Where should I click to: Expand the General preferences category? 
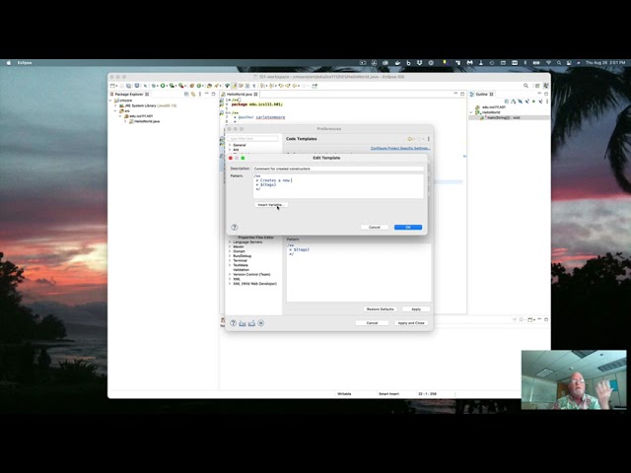pos(230,145)
